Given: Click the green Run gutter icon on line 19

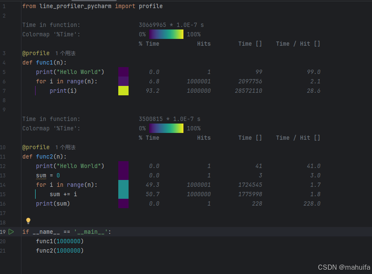Looking at the screenshot, I should pyautogui.click(x=11, y=232).
